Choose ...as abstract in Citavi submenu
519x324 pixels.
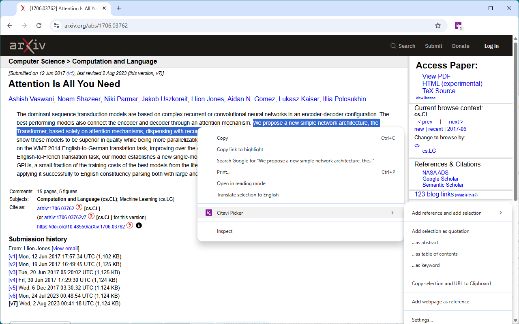(458, 243)
